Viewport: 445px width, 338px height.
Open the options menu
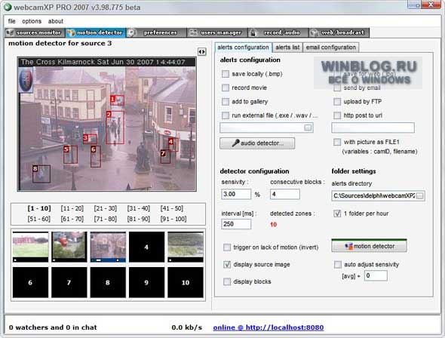point(32,21)
